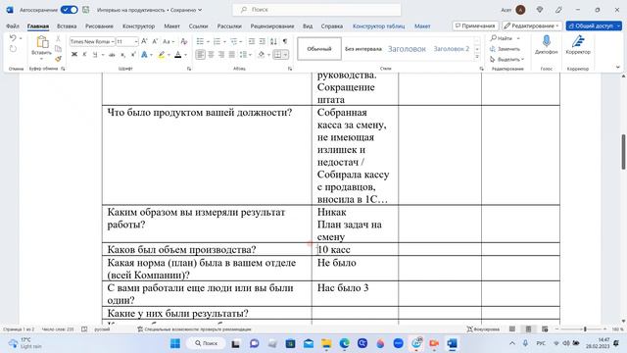Create a numbered list
Viewport: 627px width, 353px height.
click(x=217, y=41)
